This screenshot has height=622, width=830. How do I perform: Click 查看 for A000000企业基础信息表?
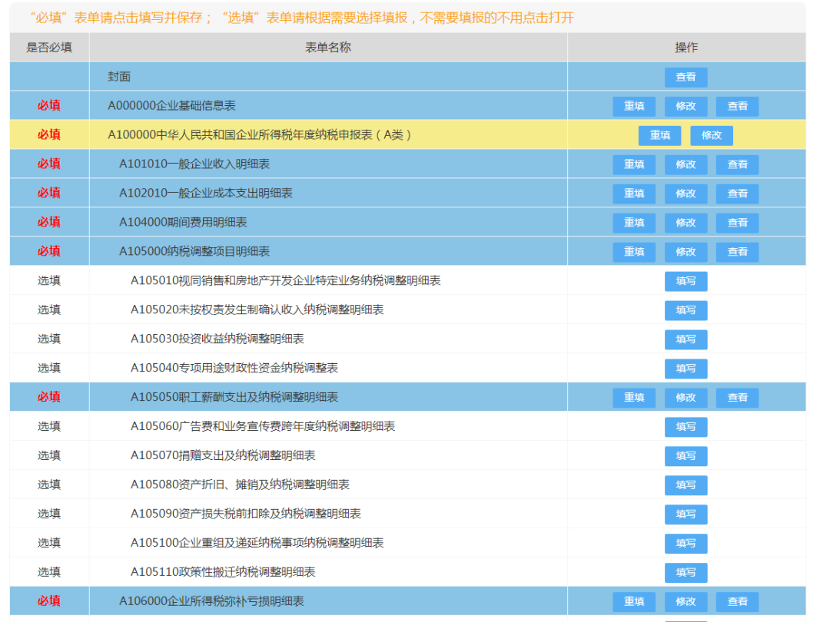pyautogui.click(x=737, y=106)
